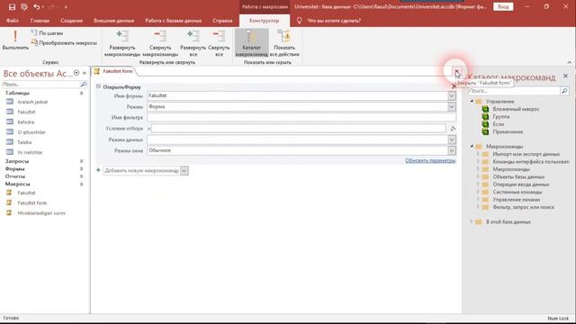Viewport: 576px width, 324px height.
Task: Collapse the navigation pane with double chevron
Action: click(x=85, y=73)
